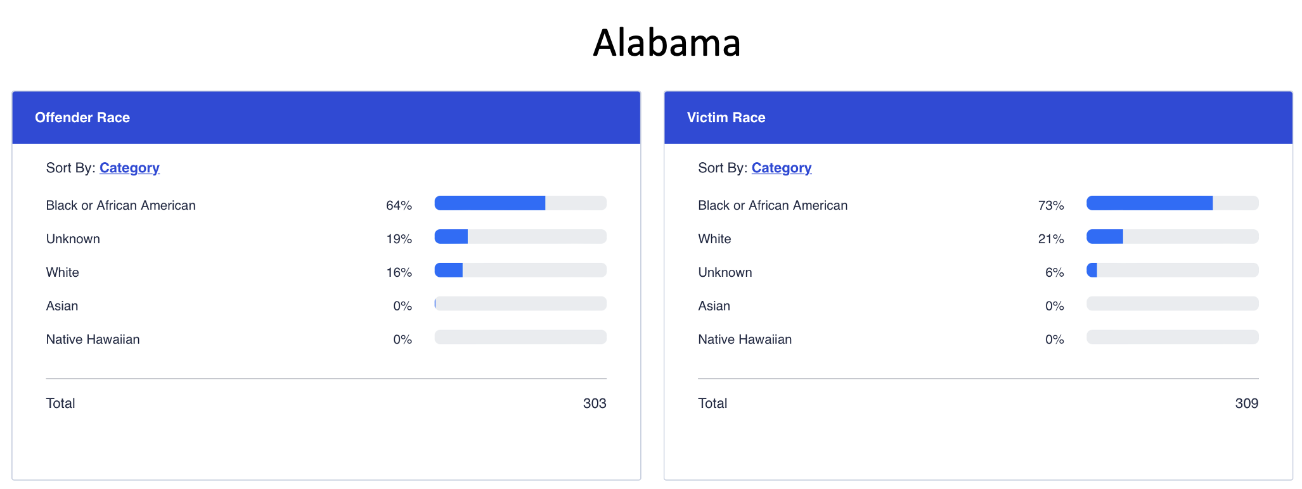Click victim Native Hawaiian 0% bar

point(1172,338)
